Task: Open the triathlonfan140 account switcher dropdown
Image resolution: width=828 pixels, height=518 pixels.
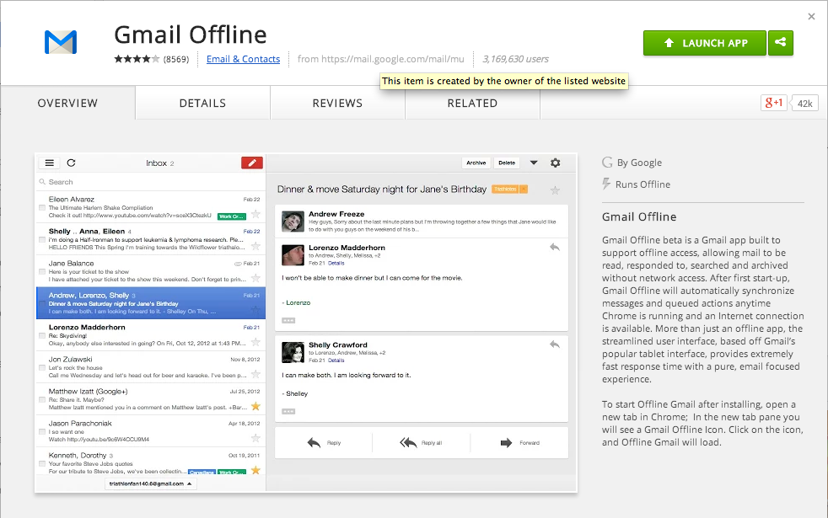Action: click(x=150, y=483)
